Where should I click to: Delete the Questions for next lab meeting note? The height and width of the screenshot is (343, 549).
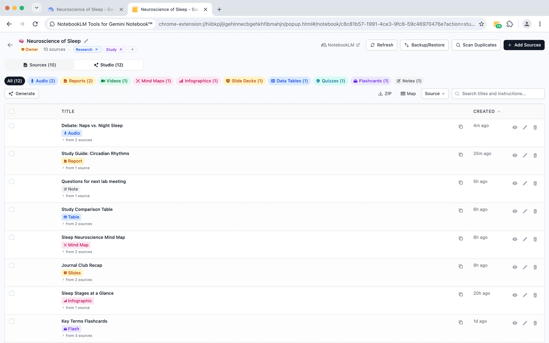click(x=535, y=183)
